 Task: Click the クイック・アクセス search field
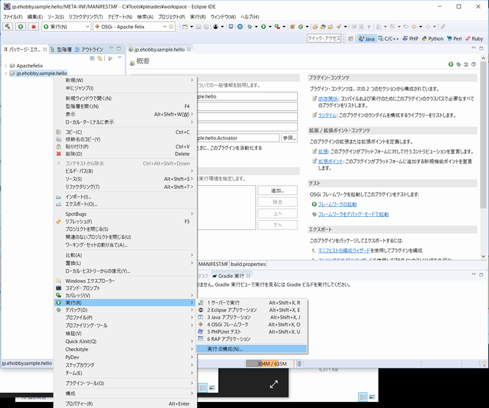pyautogui.click(x=324, y=38)
